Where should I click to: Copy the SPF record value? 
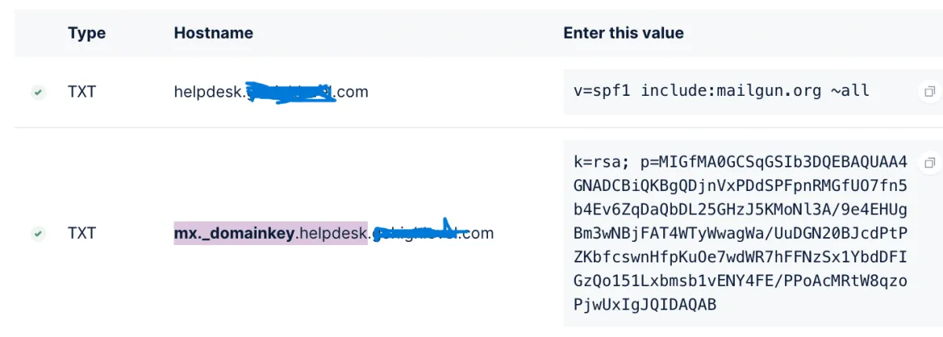(928, 91)
